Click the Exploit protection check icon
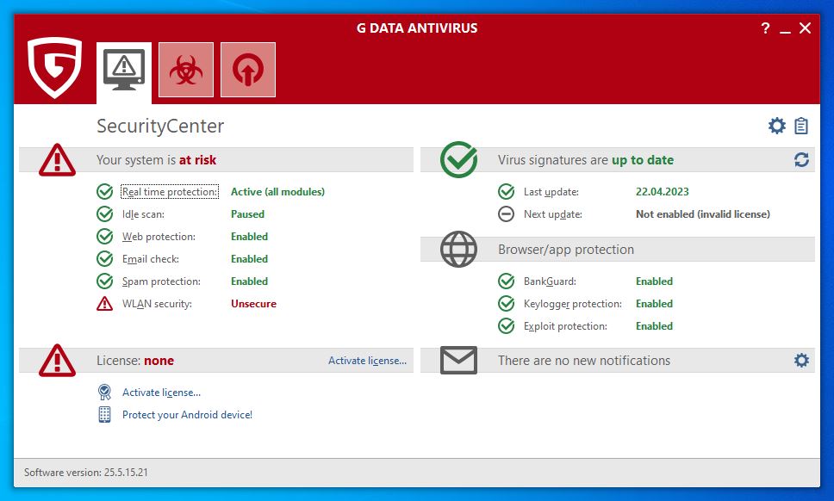Image resolution: width=834 pixels, height=501 pixels. 507,325
